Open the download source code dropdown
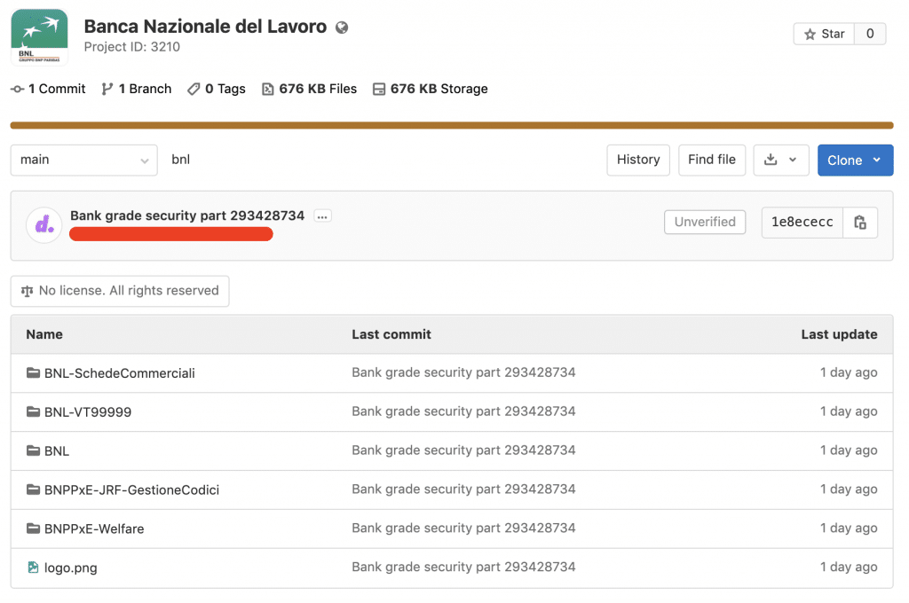909x603 pixels. coord(781,160)
